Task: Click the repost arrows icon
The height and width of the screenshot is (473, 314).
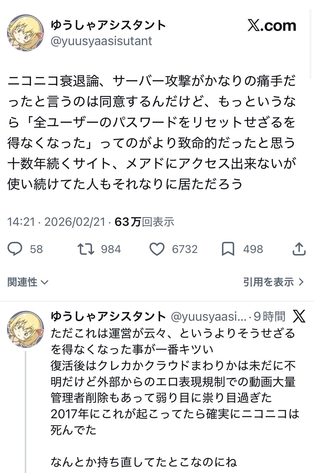Action: point(86,249)
